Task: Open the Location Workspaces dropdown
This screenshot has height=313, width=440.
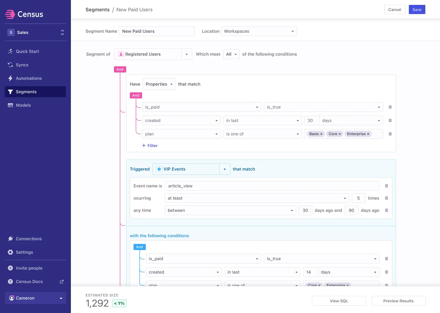Action: [259, 31]
